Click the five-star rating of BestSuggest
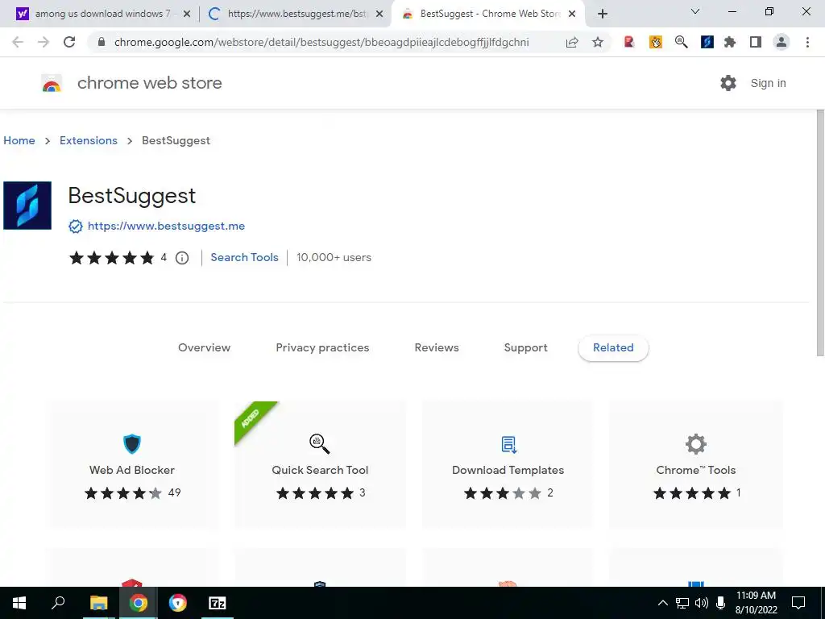This screenshot has width=825, height=619. [111, 258]
